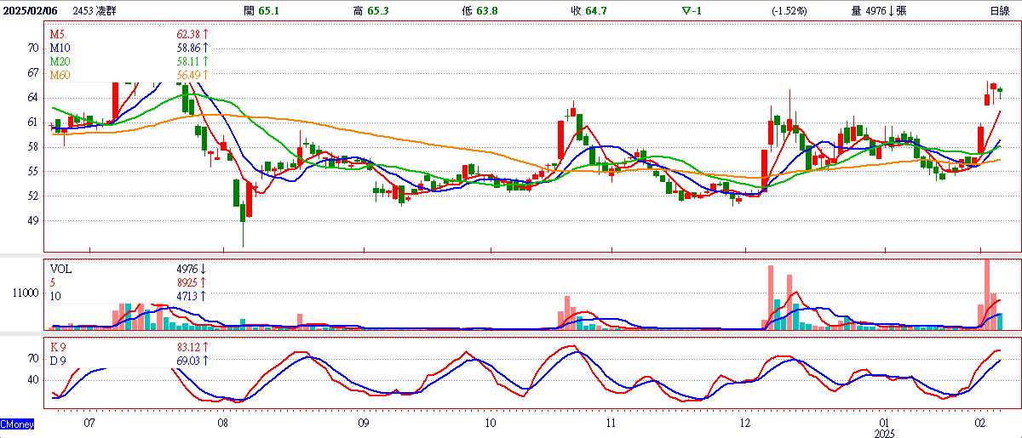Click the 12 month axis marker
The image size is (1022, 438).
(x=745, y=423)
